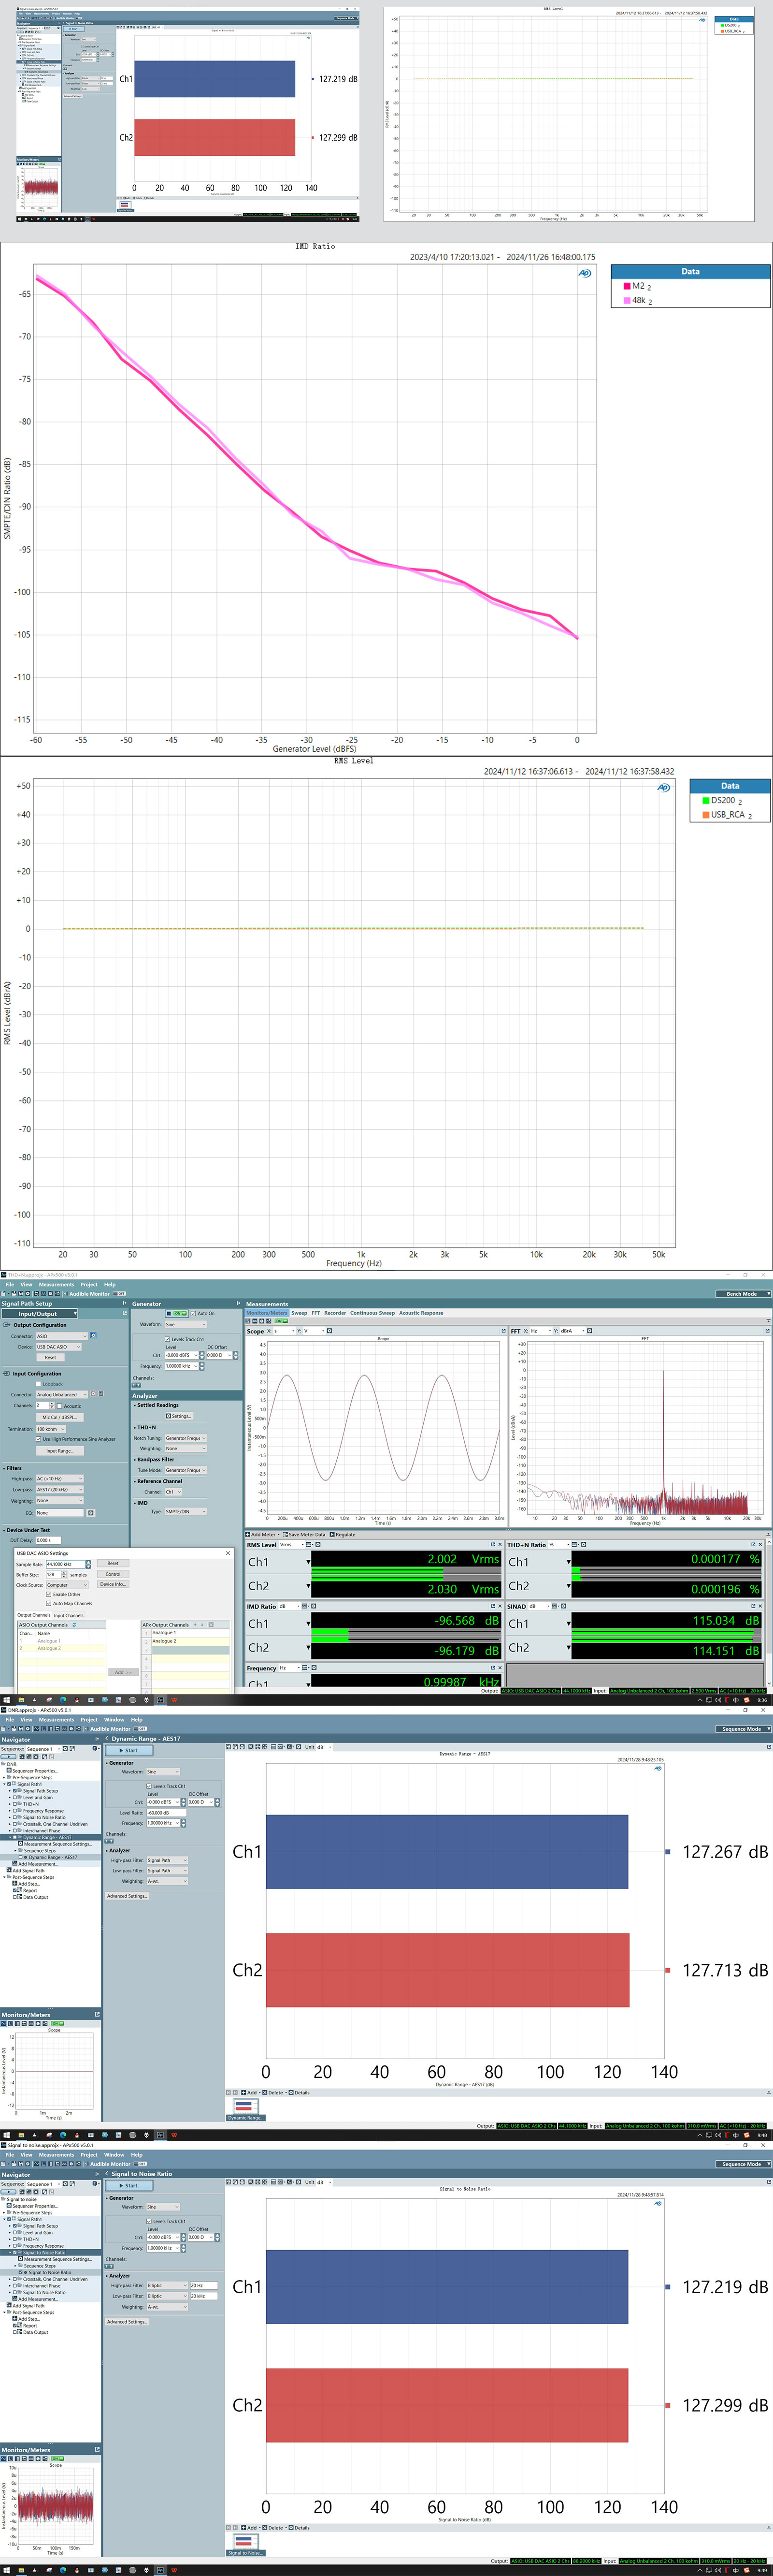Click the Mic Cal / dBSPL button

pyautogui.click(x=60, y=1417)
